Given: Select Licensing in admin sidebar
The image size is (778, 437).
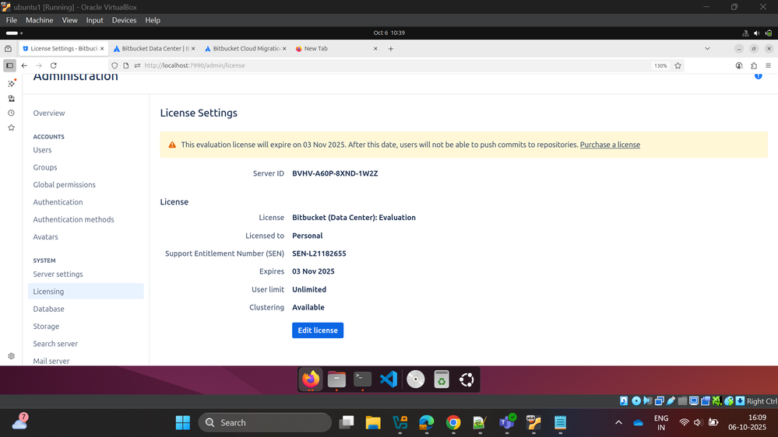Looking at the screenshot, I should pos(86,292).
